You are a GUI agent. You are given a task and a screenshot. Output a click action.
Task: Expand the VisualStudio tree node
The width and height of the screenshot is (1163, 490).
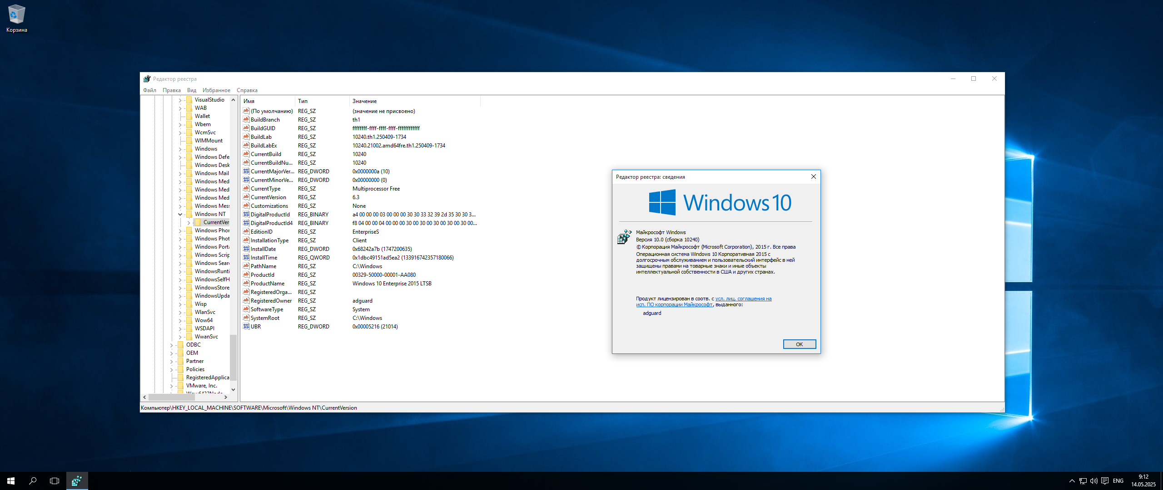180,100
